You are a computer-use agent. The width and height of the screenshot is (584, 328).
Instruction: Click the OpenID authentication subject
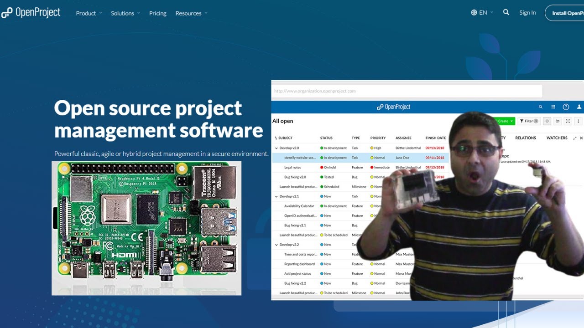coord(300,216)
